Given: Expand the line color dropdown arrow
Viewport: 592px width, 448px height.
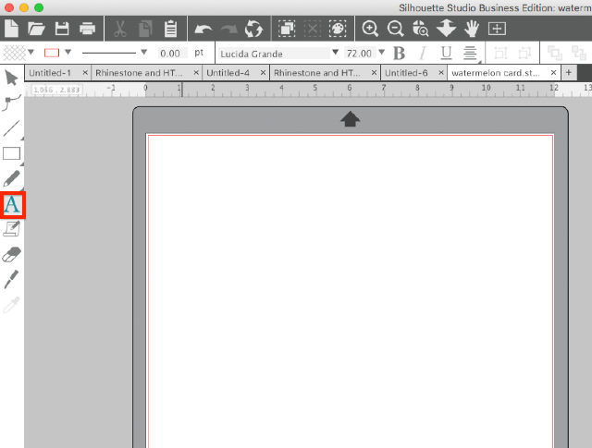Looking at the screenshot, I should point(68,52).
